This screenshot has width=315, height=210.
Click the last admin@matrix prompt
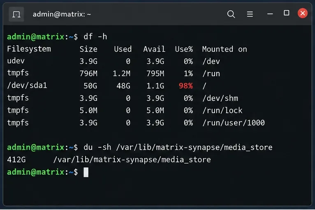(x=42, y=172)
